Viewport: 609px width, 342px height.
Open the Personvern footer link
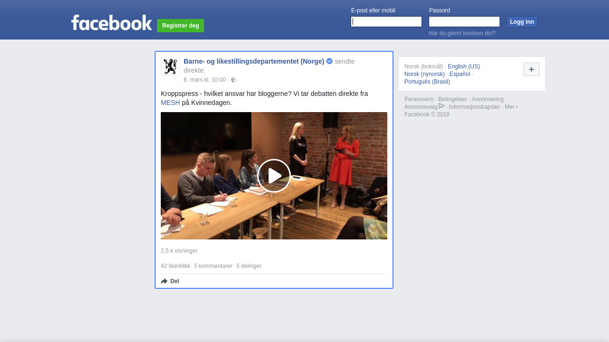419,99
